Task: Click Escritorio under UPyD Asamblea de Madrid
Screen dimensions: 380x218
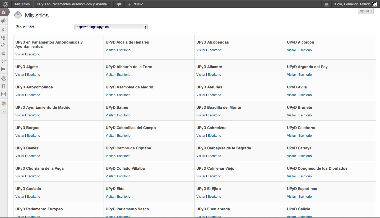Action: 124,95
